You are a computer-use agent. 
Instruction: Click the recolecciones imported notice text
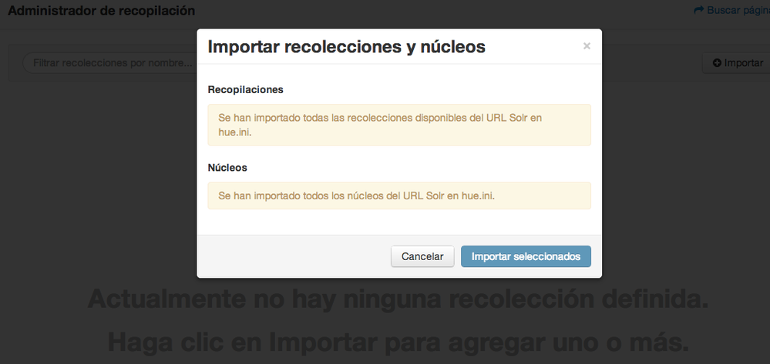(x=380, y=125)
